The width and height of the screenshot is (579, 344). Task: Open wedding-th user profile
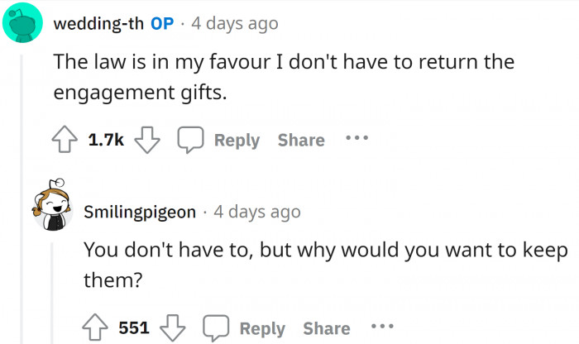click(x=98, y=23)
